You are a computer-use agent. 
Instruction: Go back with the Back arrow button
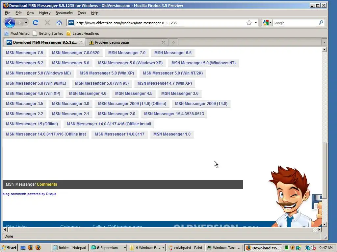10,23
